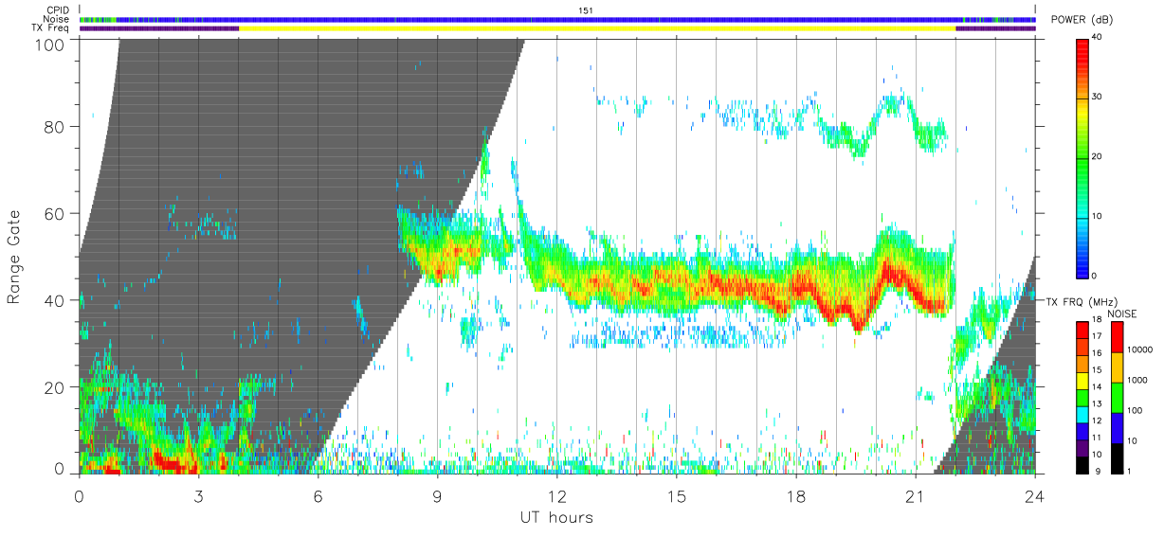This screenshot has height=537, width=1164.
Task: Click the 3 tick on UT hours axis
Action: tap(199, 496)
